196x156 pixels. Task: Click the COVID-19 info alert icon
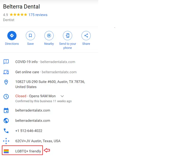(x=6, y=62)
